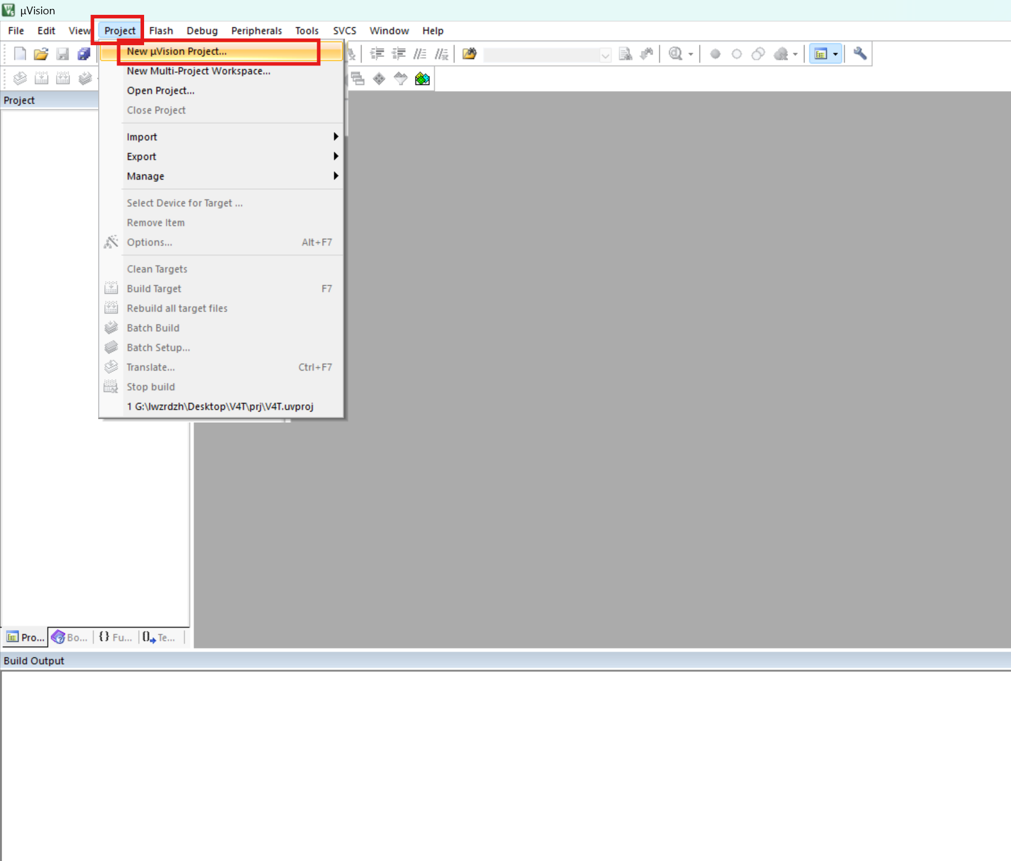Click the Open file folder icon
1011x861 pixels.
click(x=41, y=54)
